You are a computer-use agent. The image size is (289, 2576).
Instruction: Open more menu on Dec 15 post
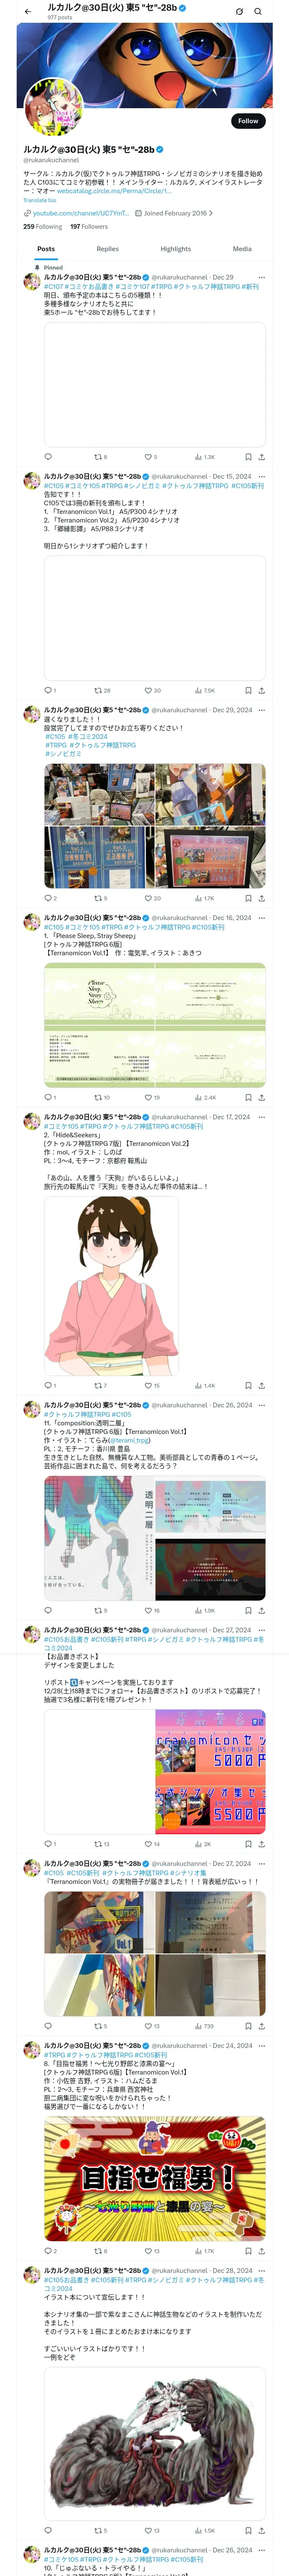pos(262,477)
